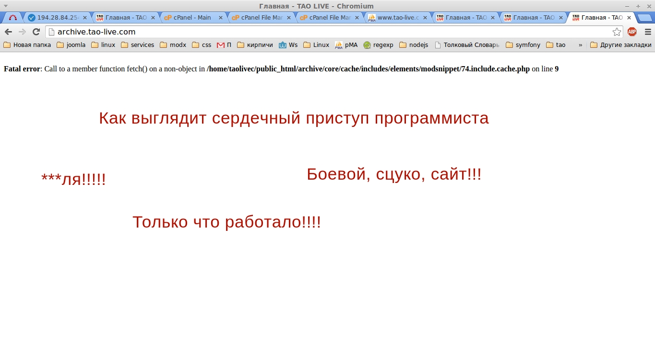Click the '***ля!!!!!' red text
This screenshot has width=655, height=354.
[73, 180]
